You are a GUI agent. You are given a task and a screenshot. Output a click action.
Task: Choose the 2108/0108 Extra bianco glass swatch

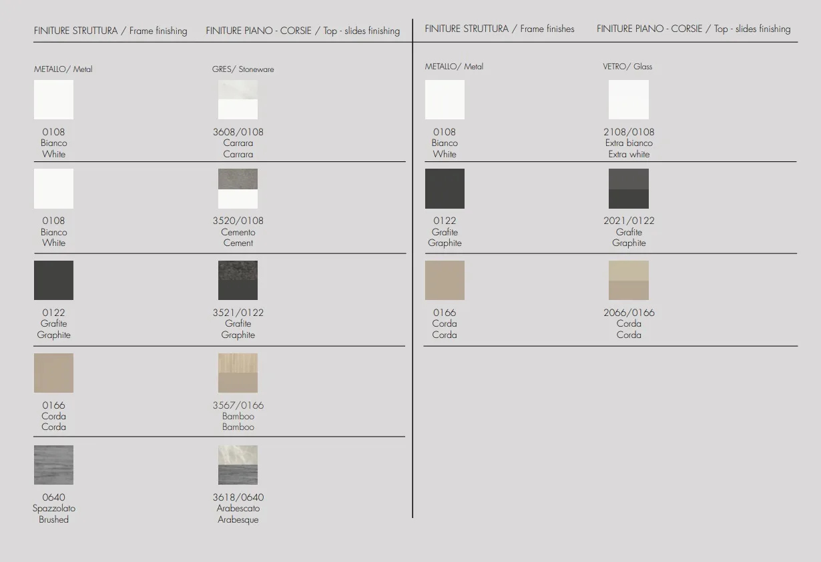tap(629, 99)
